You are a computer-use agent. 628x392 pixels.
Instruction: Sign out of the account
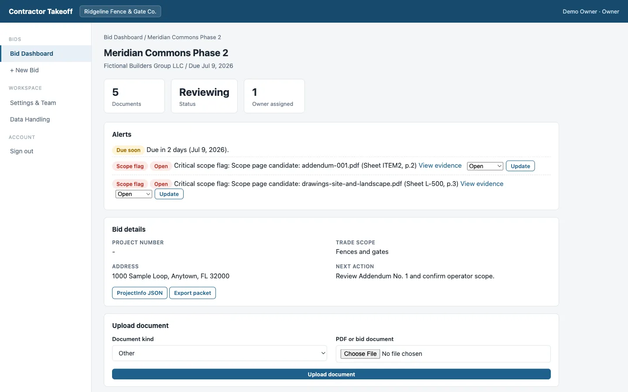pyautogui.click(x=46, y=151)
